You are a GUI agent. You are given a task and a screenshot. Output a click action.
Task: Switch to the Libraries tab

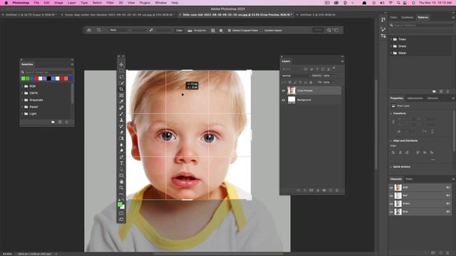[x=432, y=98]
